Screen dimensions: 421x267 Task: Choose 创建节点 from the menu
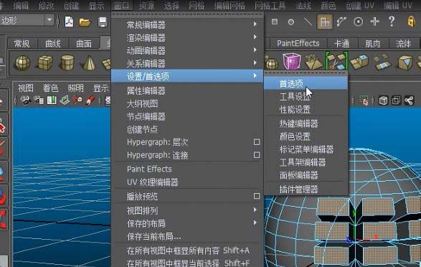point(187,129)
